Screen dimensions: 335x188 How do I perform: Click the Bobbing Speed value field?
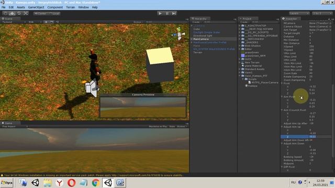(x=320, y=157)
